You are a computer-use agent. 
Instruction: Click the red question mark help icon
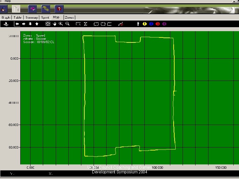point(59,9)
